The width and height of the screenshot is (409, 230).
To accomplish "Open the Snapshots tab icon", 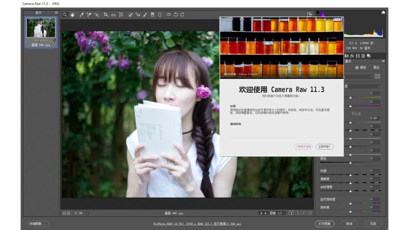I will [x=369, y=56].
